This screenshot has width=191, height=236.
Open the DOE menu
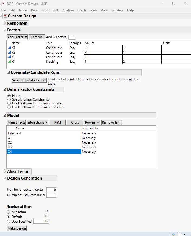click(55, 10)
